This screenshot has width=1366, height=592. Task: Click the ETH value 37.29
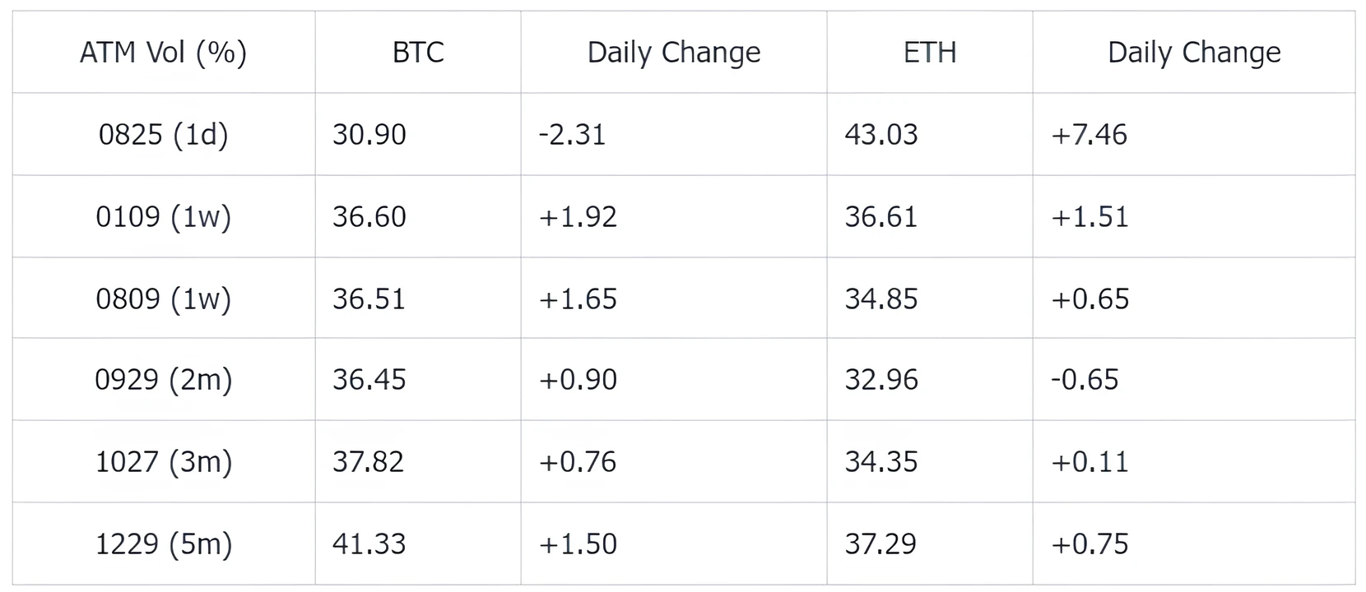tap(880, 544)
